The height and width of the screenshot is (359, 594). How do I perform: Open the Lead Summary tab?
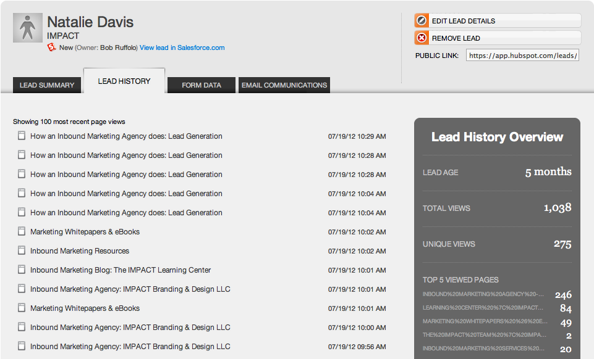(47, 85)
